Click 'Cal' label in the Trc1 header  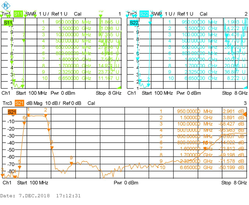click(78, 14)
